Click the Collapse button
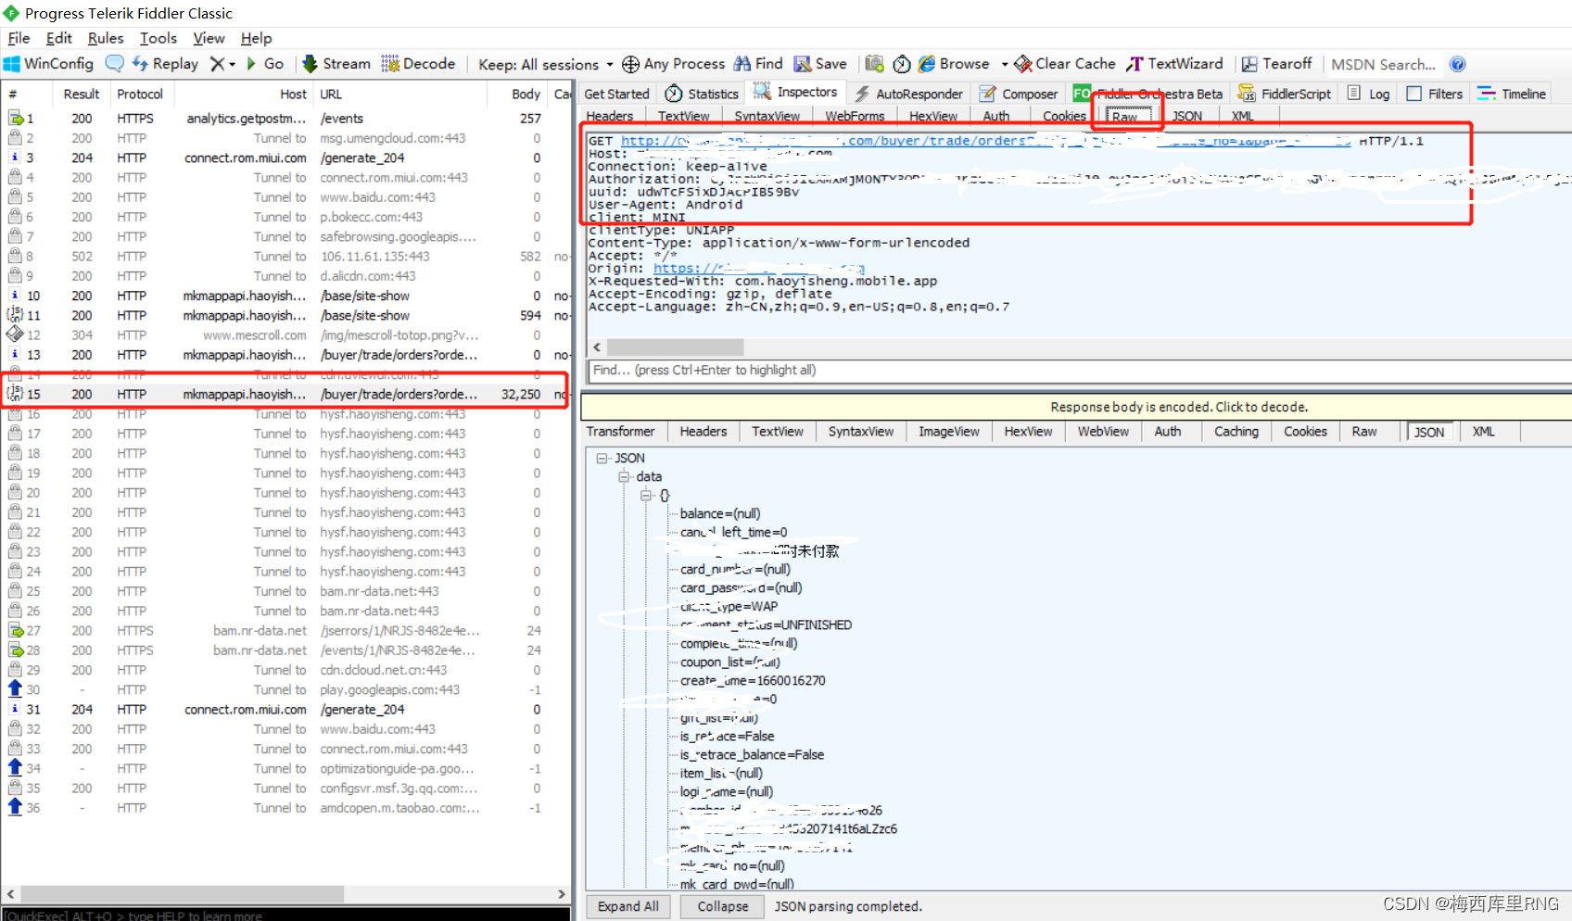The image size is (1572, 921). tap(723, 906)
